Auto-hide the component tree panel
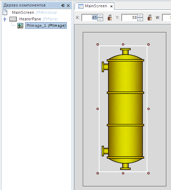 pos(63,5)
